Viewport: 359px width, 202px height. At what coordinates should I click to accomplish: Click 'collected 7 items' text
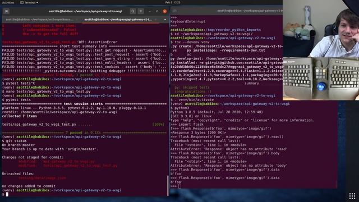(x=20, y=116)
